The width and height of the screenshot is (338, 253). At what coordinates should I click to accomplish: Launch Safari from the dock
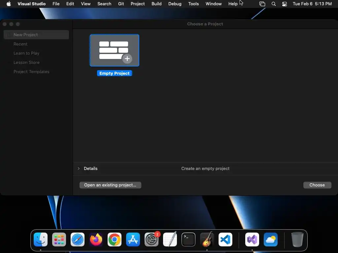point(78,239)
